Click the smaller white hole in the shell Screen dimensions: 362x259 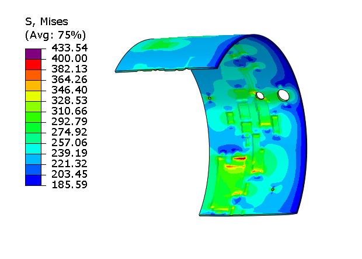point(260,95)
